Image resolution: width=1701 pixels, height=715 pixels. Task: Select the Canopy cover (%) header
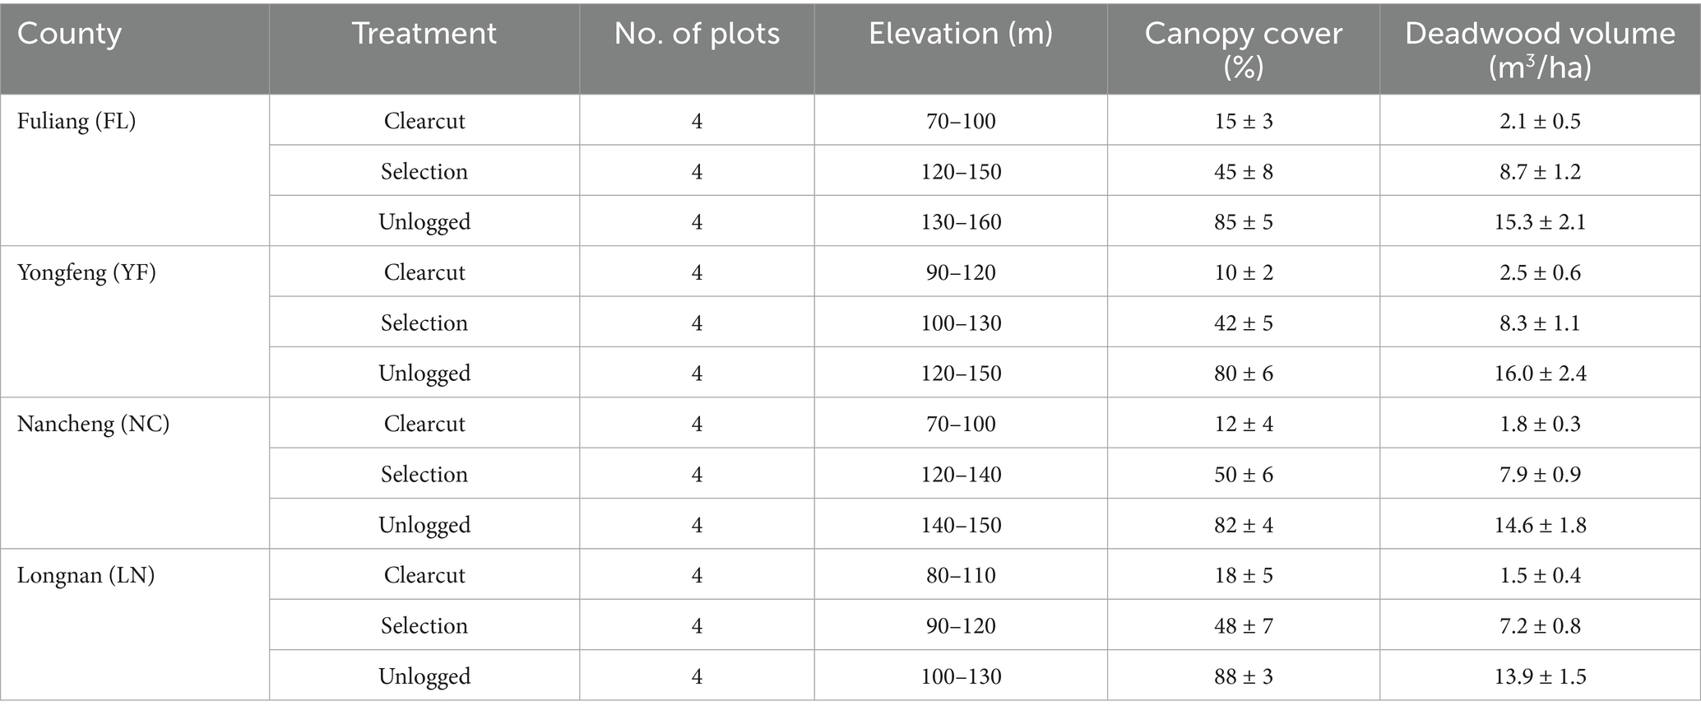[x=1243, y=49]
